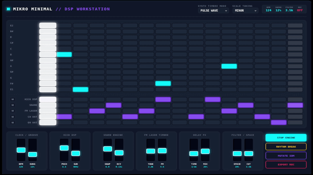This screenshot has width=313, height=175.
Task: Click the PNCH slider in Kick DSP
Action: pos(64,148)
